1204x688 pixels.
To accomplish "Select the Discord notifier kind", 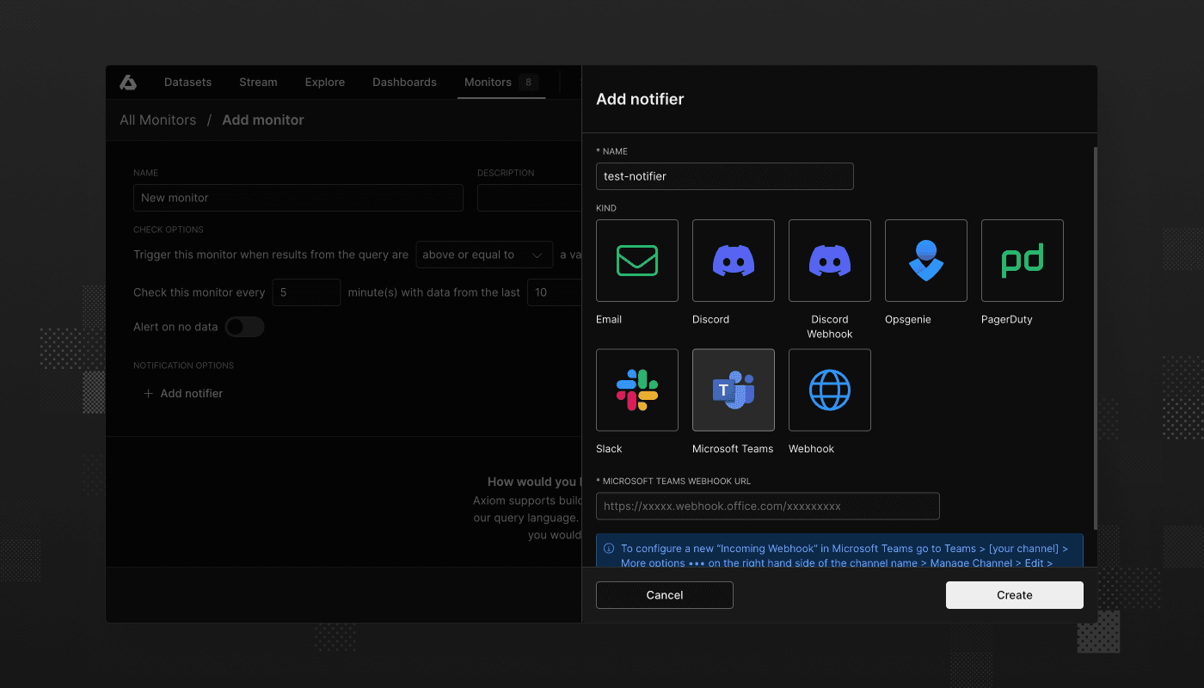I will pos(733,261).
